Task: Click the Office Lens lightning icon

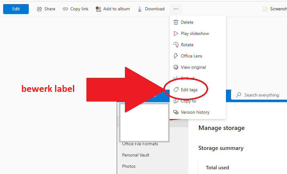Action: [176, 56]
